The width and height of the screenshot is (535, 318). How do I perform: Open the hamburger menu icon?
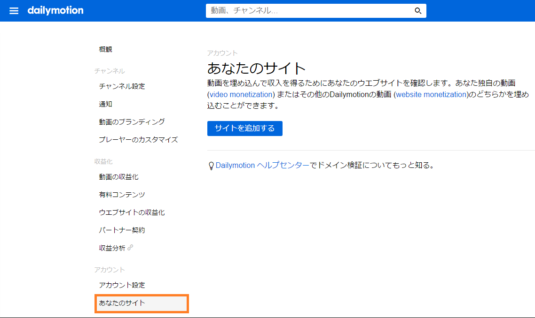(x=14, y=11)
